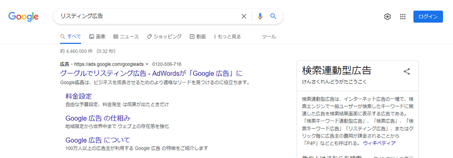Open the ショッピング tab
Screen dimensions: 453x158
pyautogui.click(x=164, y=37)
